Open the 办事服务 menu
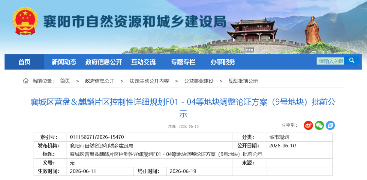Image resolution: width=367 pixels, height=180 pixels. 223,62
